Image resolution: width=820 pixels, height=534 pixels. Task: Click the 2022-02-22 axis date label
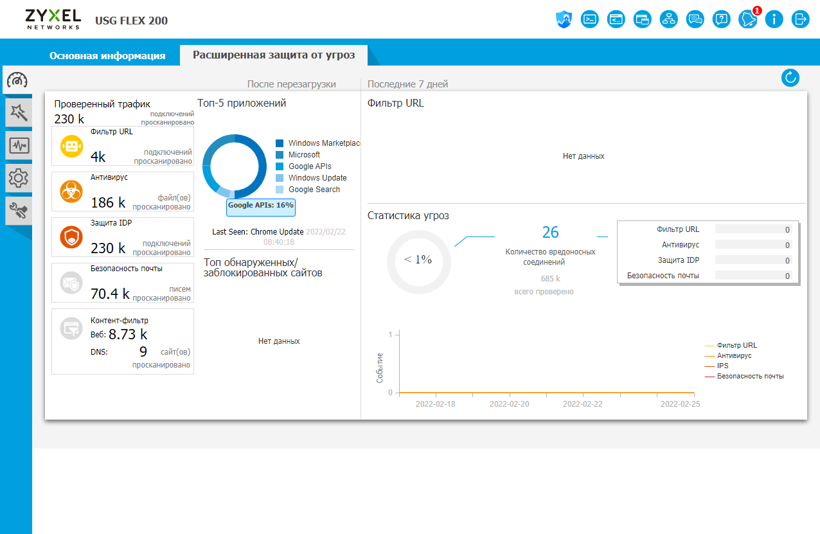click(582, 404)
